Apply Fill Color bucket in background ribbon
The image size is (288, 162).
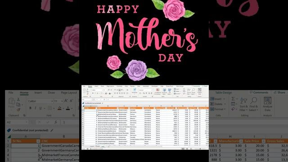59,108
